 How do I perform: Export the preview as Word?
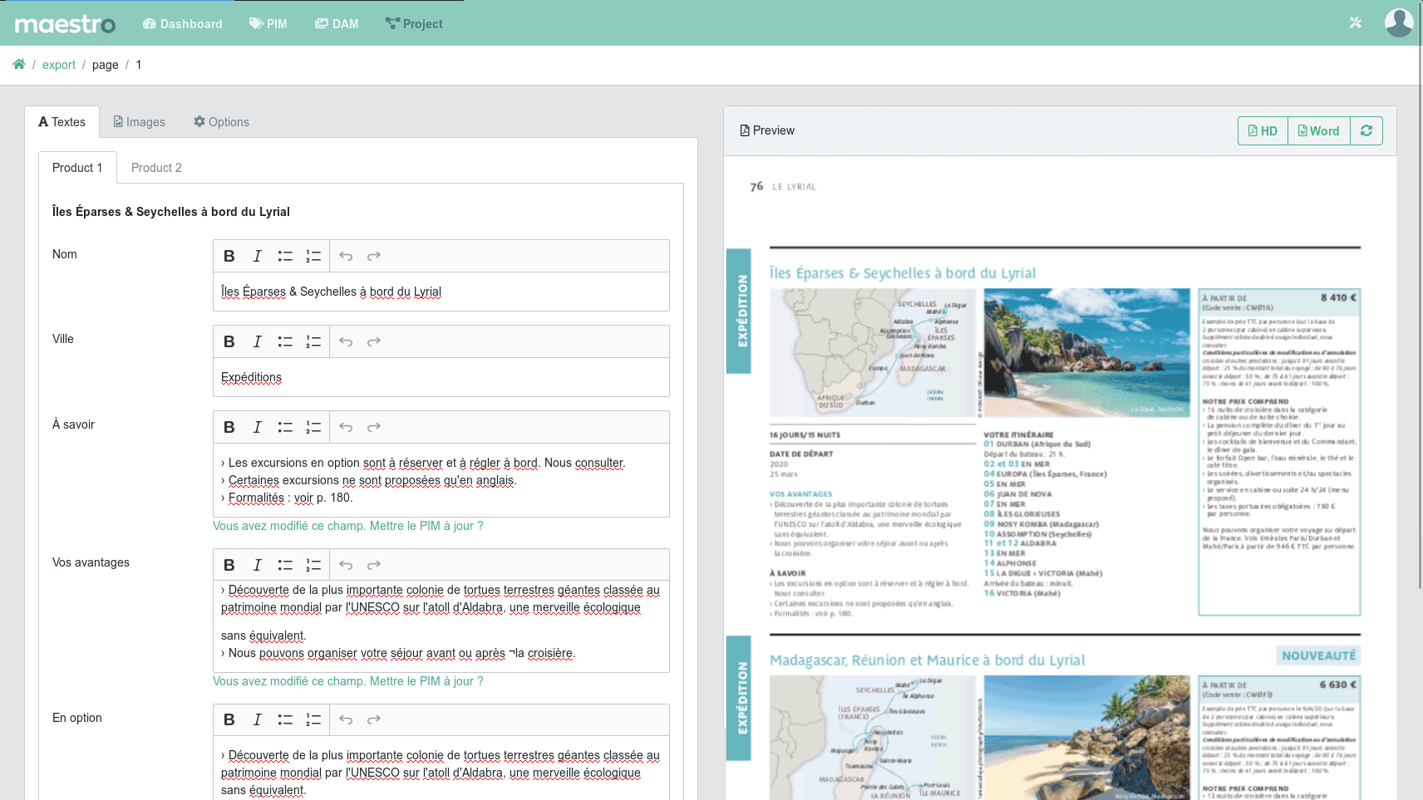pos(1318,131)
